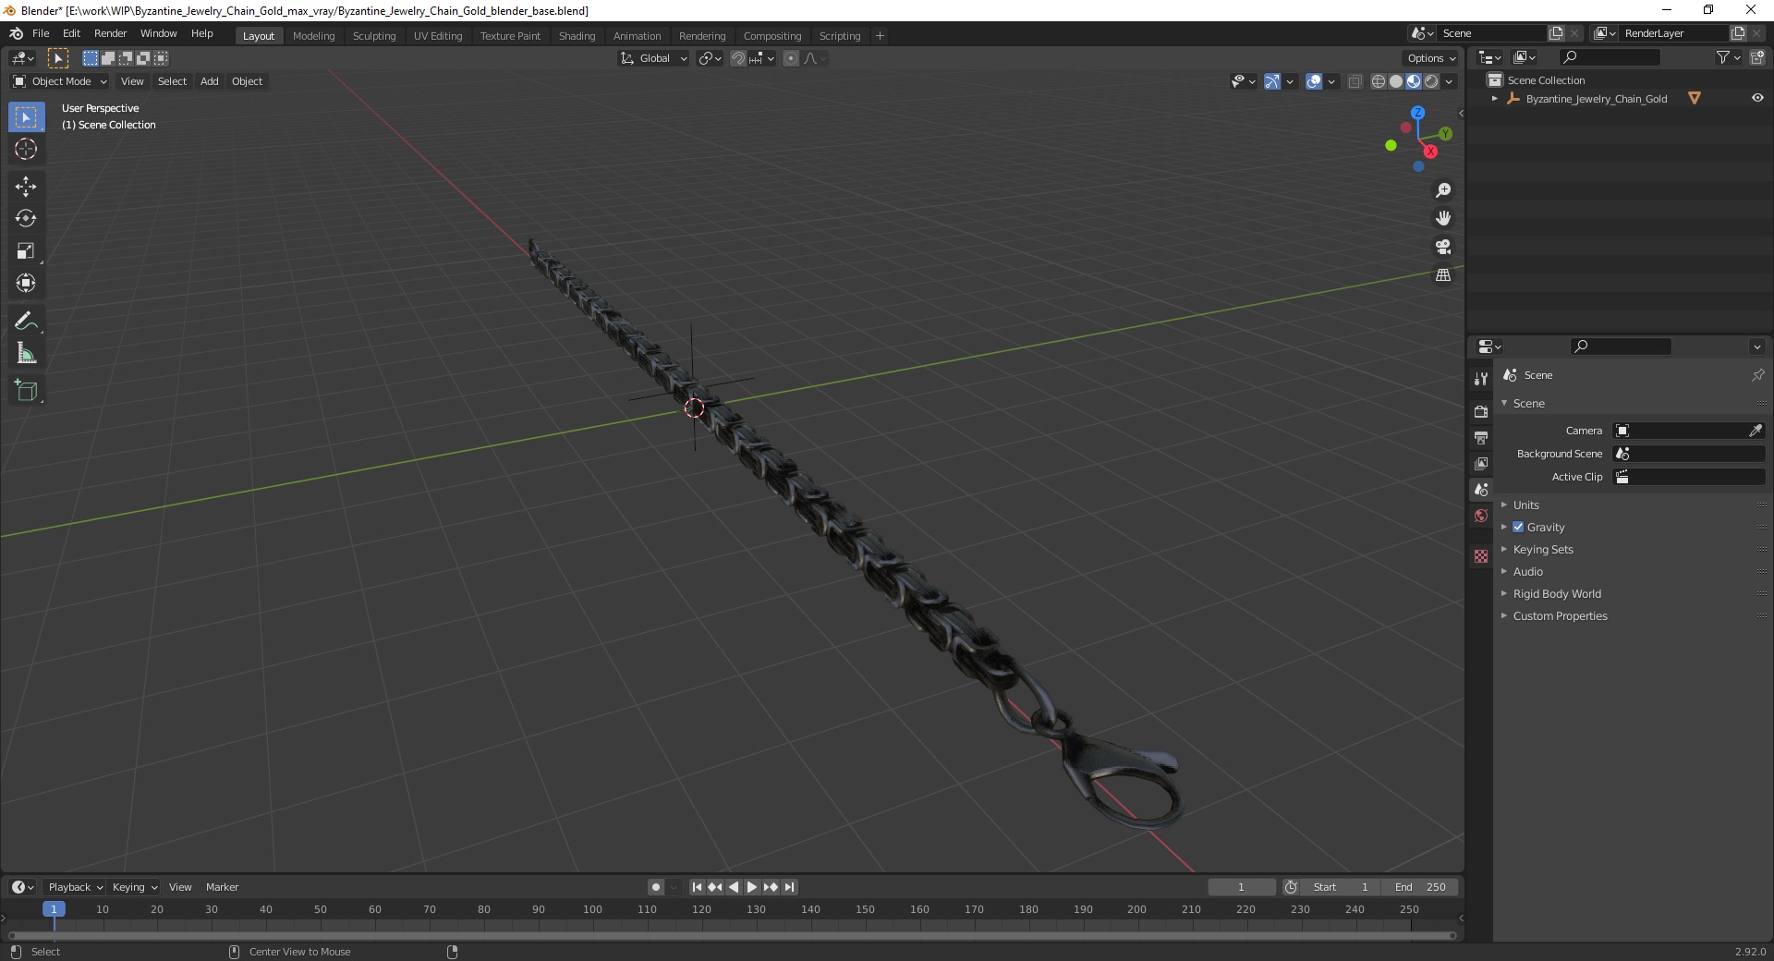The image size is (1774, 961).
Task: Open the Keying dropdown
Action: coord(134,887)
